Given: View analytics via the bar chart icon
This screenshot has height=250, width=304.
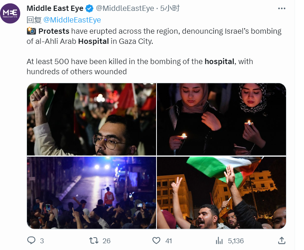Looking at the screenshot, I should pos(219,241).
